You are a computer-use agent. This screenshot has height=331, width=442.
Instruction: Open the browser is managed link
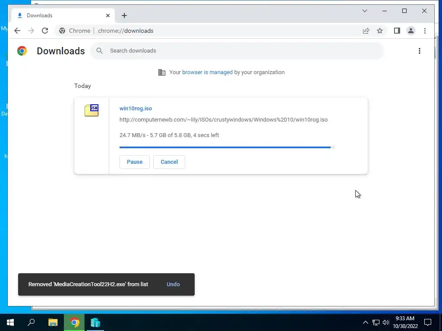(x=207, y=72)
